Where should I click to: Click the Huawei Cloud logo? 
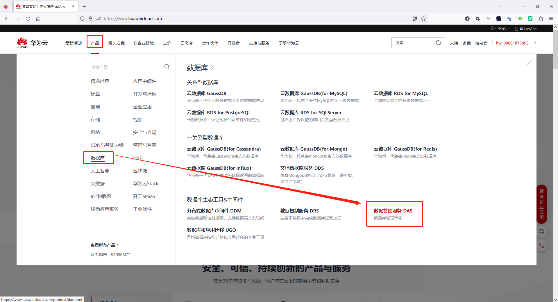click(32, 42)
